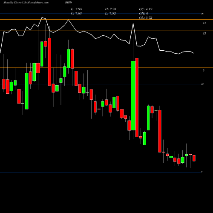The height and width of the screenshot is (213, 213).
Task: Click the high price 'H: 7.95'
Action: tap(110, 9)
